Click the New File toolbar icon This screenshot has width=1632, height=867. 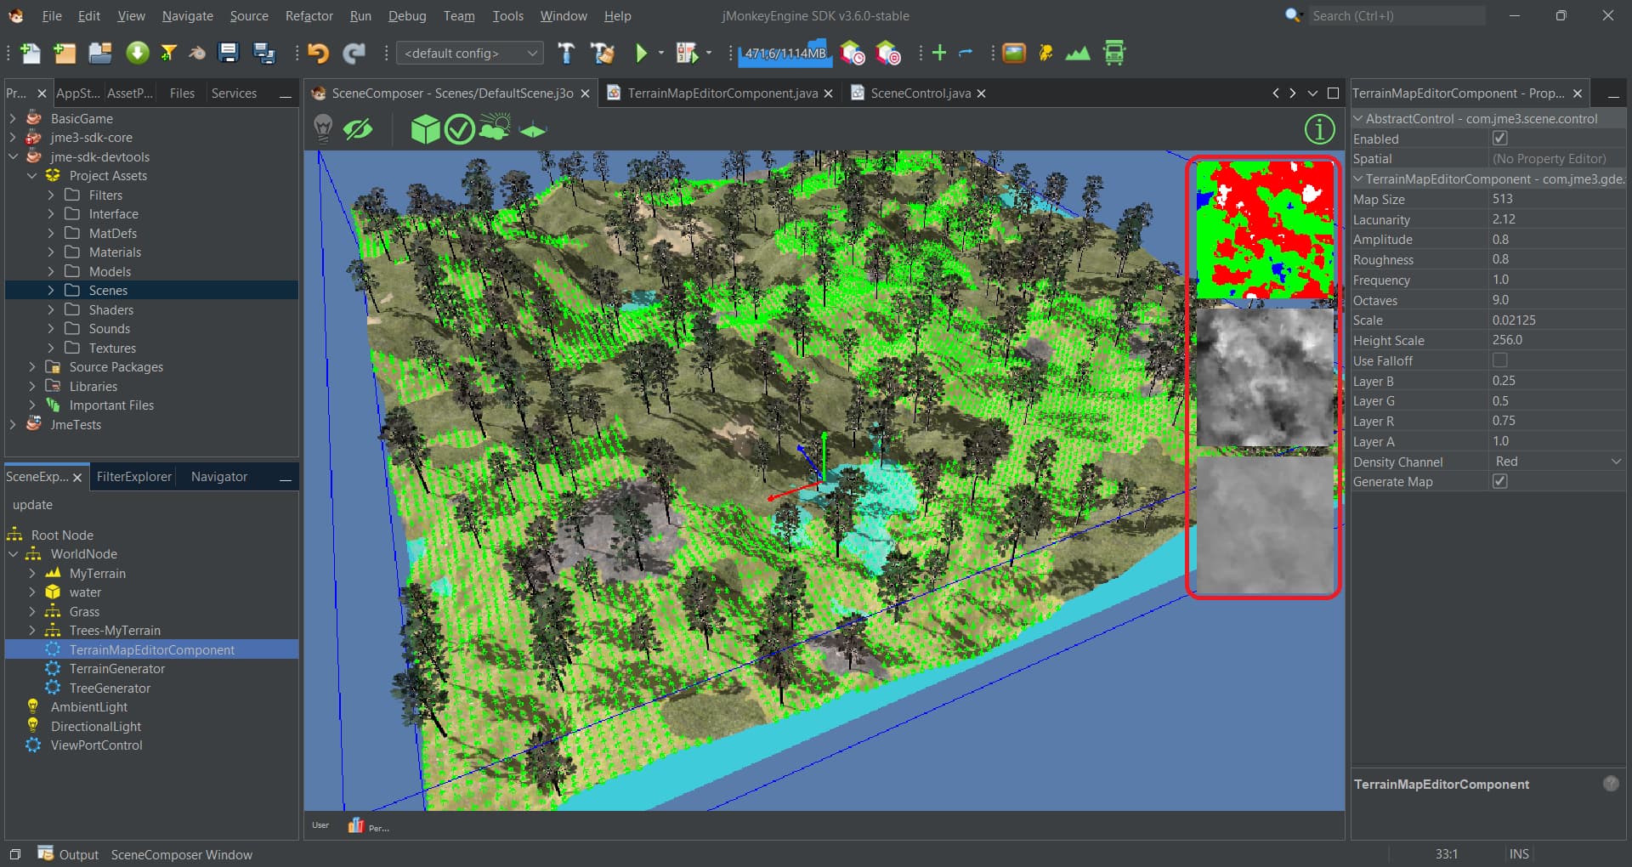coord(31,54)
